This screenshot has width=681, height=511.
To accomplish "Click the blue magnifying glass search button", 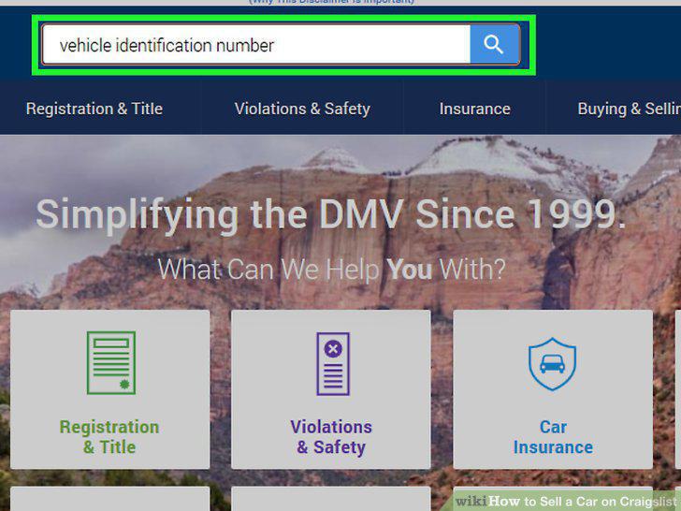I will pyautogui.click(x=495, y=44).
